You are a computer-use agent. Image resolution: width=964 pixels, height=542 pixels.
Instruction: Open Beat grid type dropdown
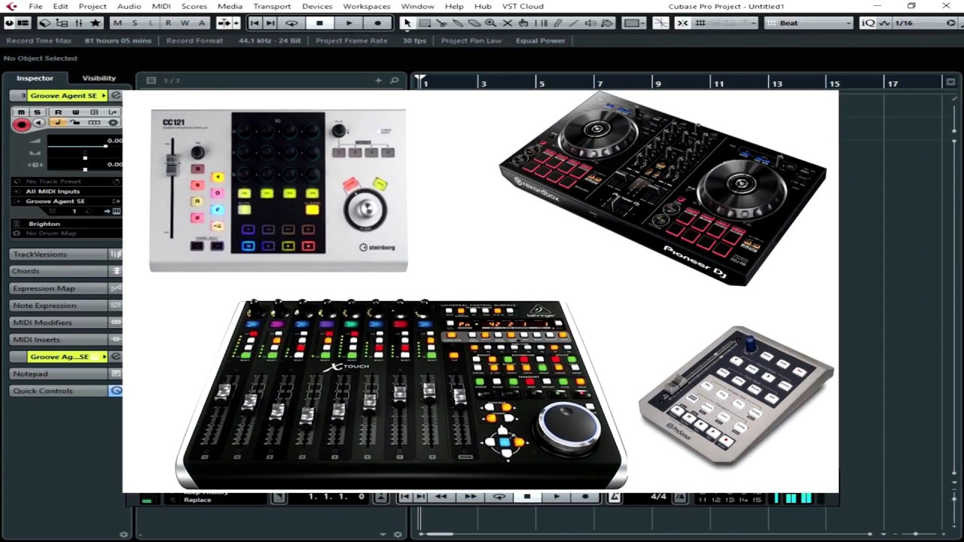[x=810, y=23]
